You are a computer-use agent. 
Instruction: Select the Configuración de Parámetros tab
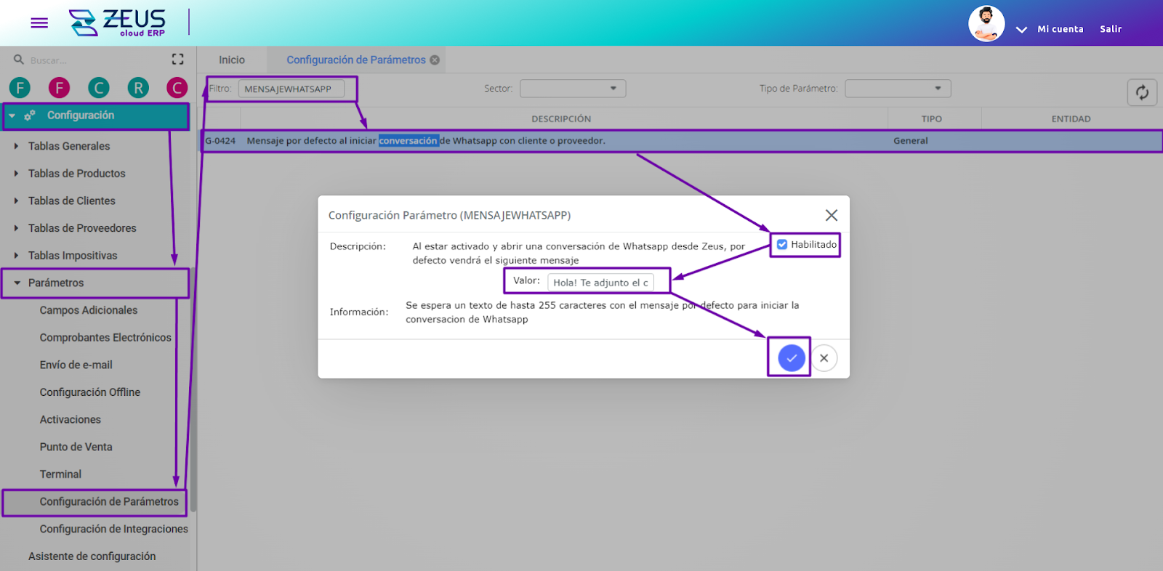[355, 60]
